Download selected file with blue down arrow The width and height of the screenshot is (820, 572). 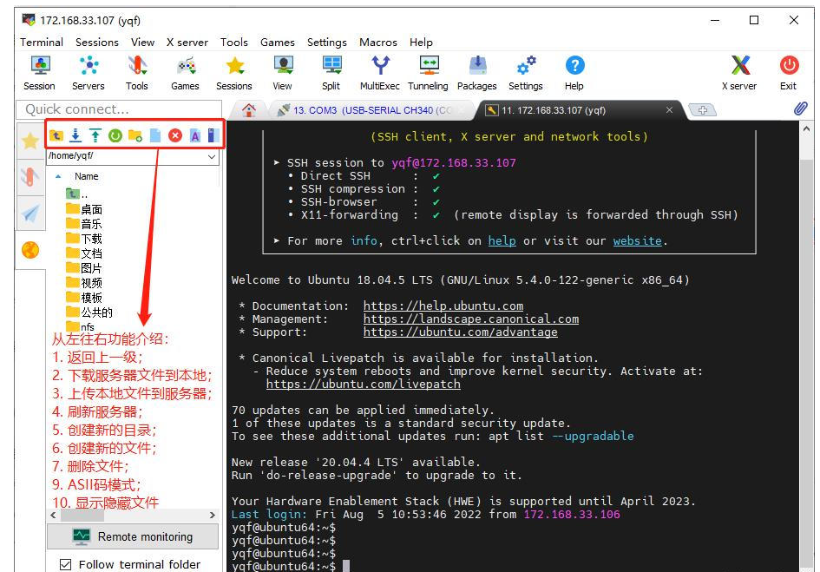point(75,135)
